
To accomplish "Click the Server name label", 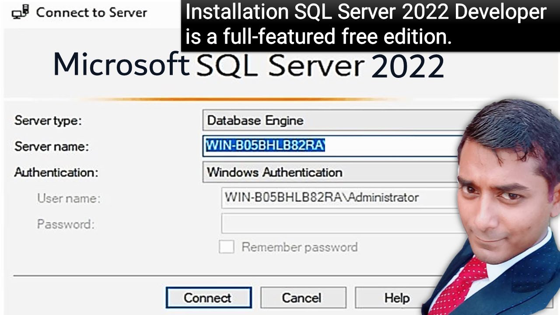I will [52, 146].
